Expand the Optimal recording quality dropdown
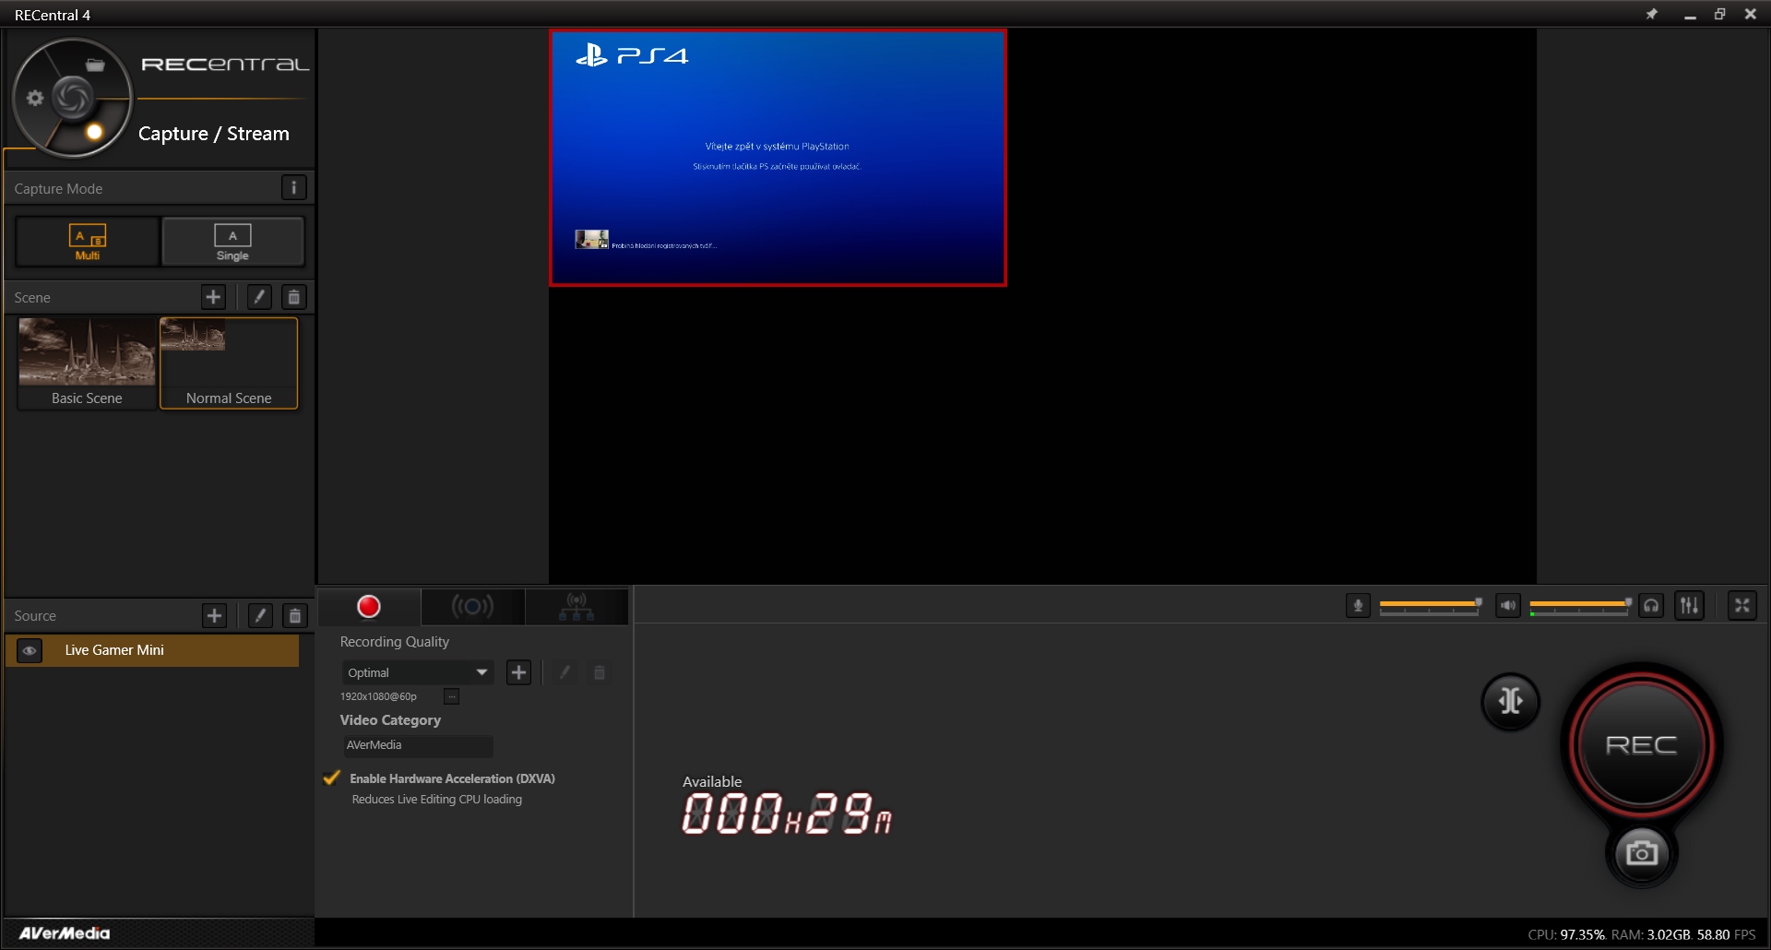 418,672
